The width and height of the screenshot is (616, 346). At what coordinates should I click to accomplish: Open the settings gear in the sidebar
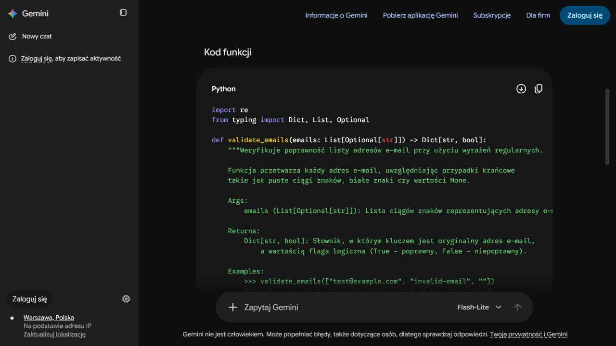126,299
